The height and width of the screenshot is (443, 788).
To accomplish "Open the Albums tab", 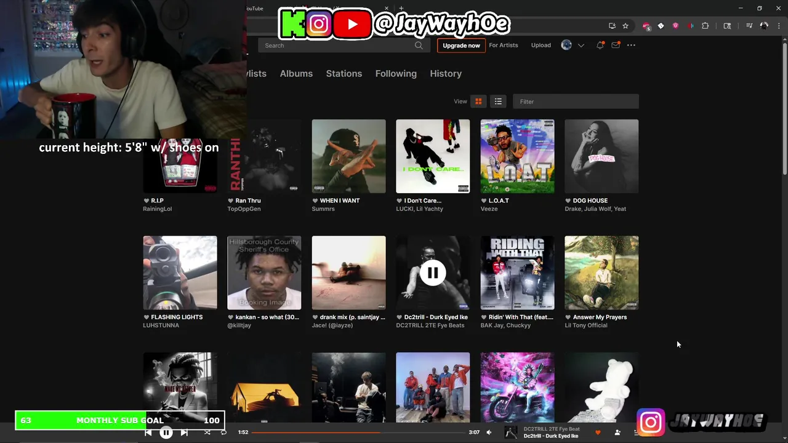I will tap(296, 73).
